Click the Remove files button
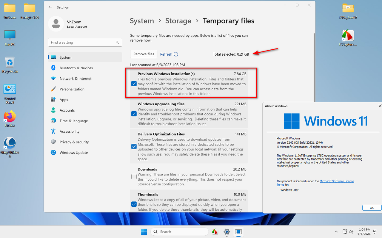The height and width of the screenshot is (238, 382). [x=144, y=54]
